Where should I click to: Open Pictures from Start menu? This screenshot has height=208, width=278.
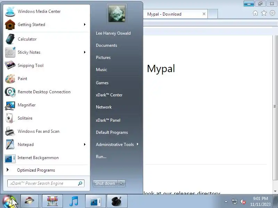coord(103,58)
